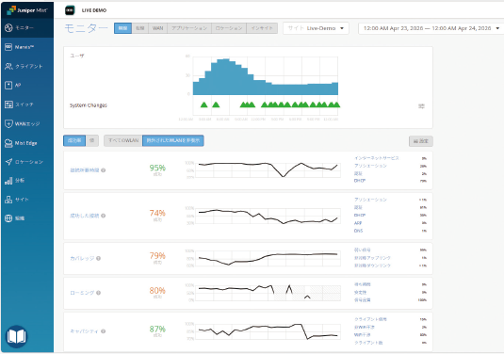Image resolution: width=504 pixels, height=354 pixels.
Task: Select the 有線 wired tab
Action: click(x=139, y=28)
